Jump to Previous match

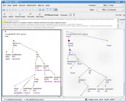point(20,15)
